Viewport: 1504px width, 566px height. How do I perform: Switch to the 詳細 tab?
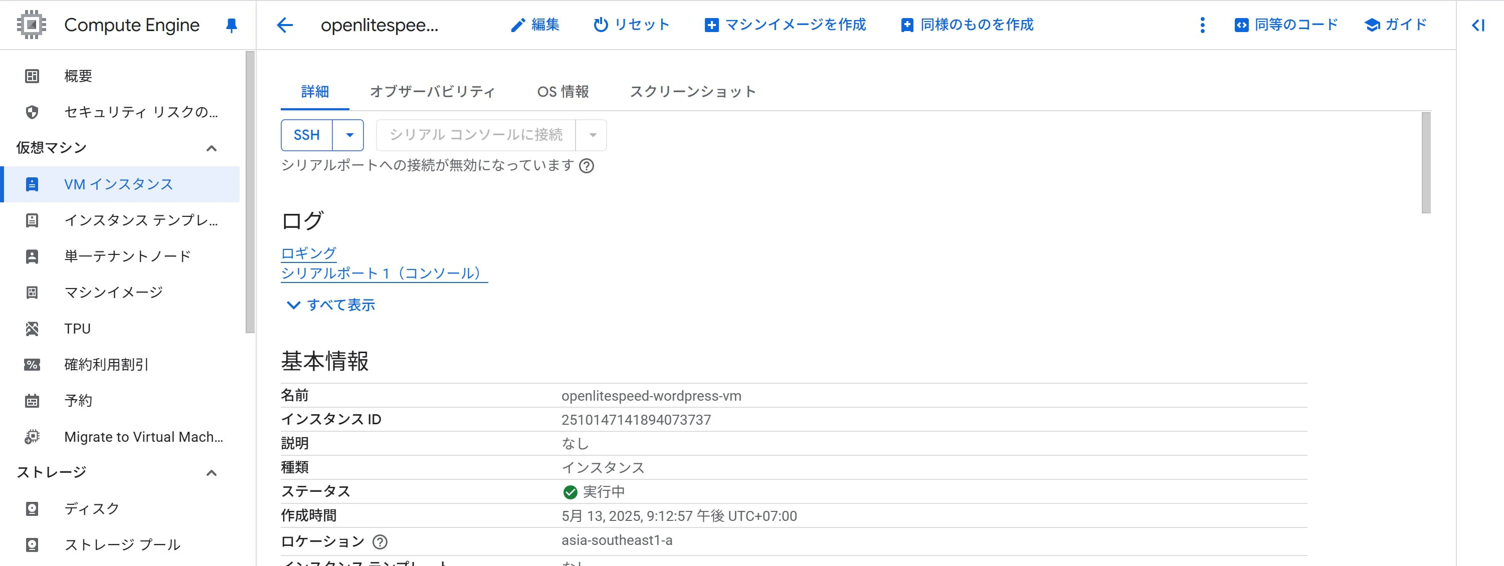click(315, 92)
